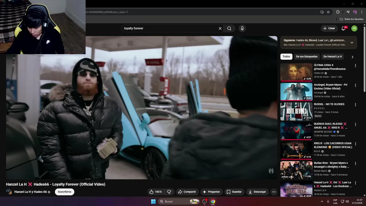This screenshot has height=206, width=366.
Task: Open the Windows Start menu
Action: pyautogui.click(x=153, y=201)
